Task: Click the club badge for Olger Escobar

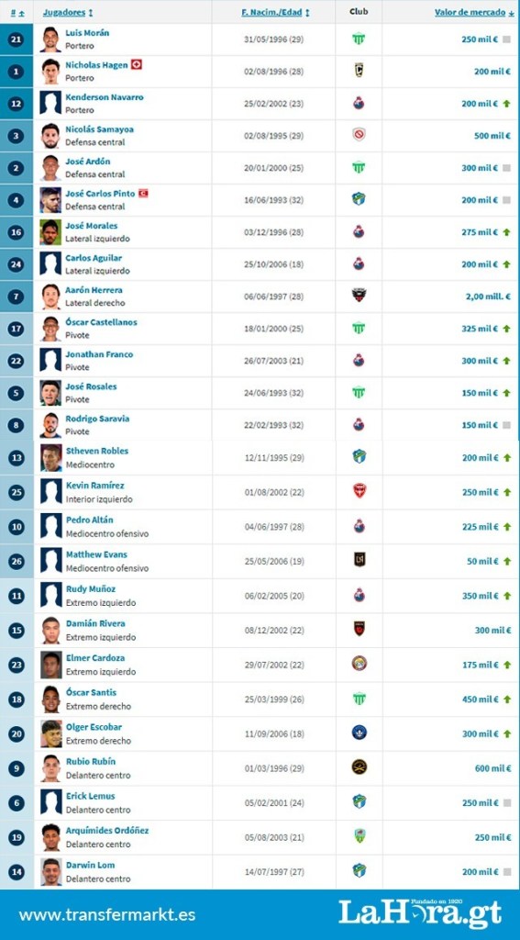Action: (359, 732)
